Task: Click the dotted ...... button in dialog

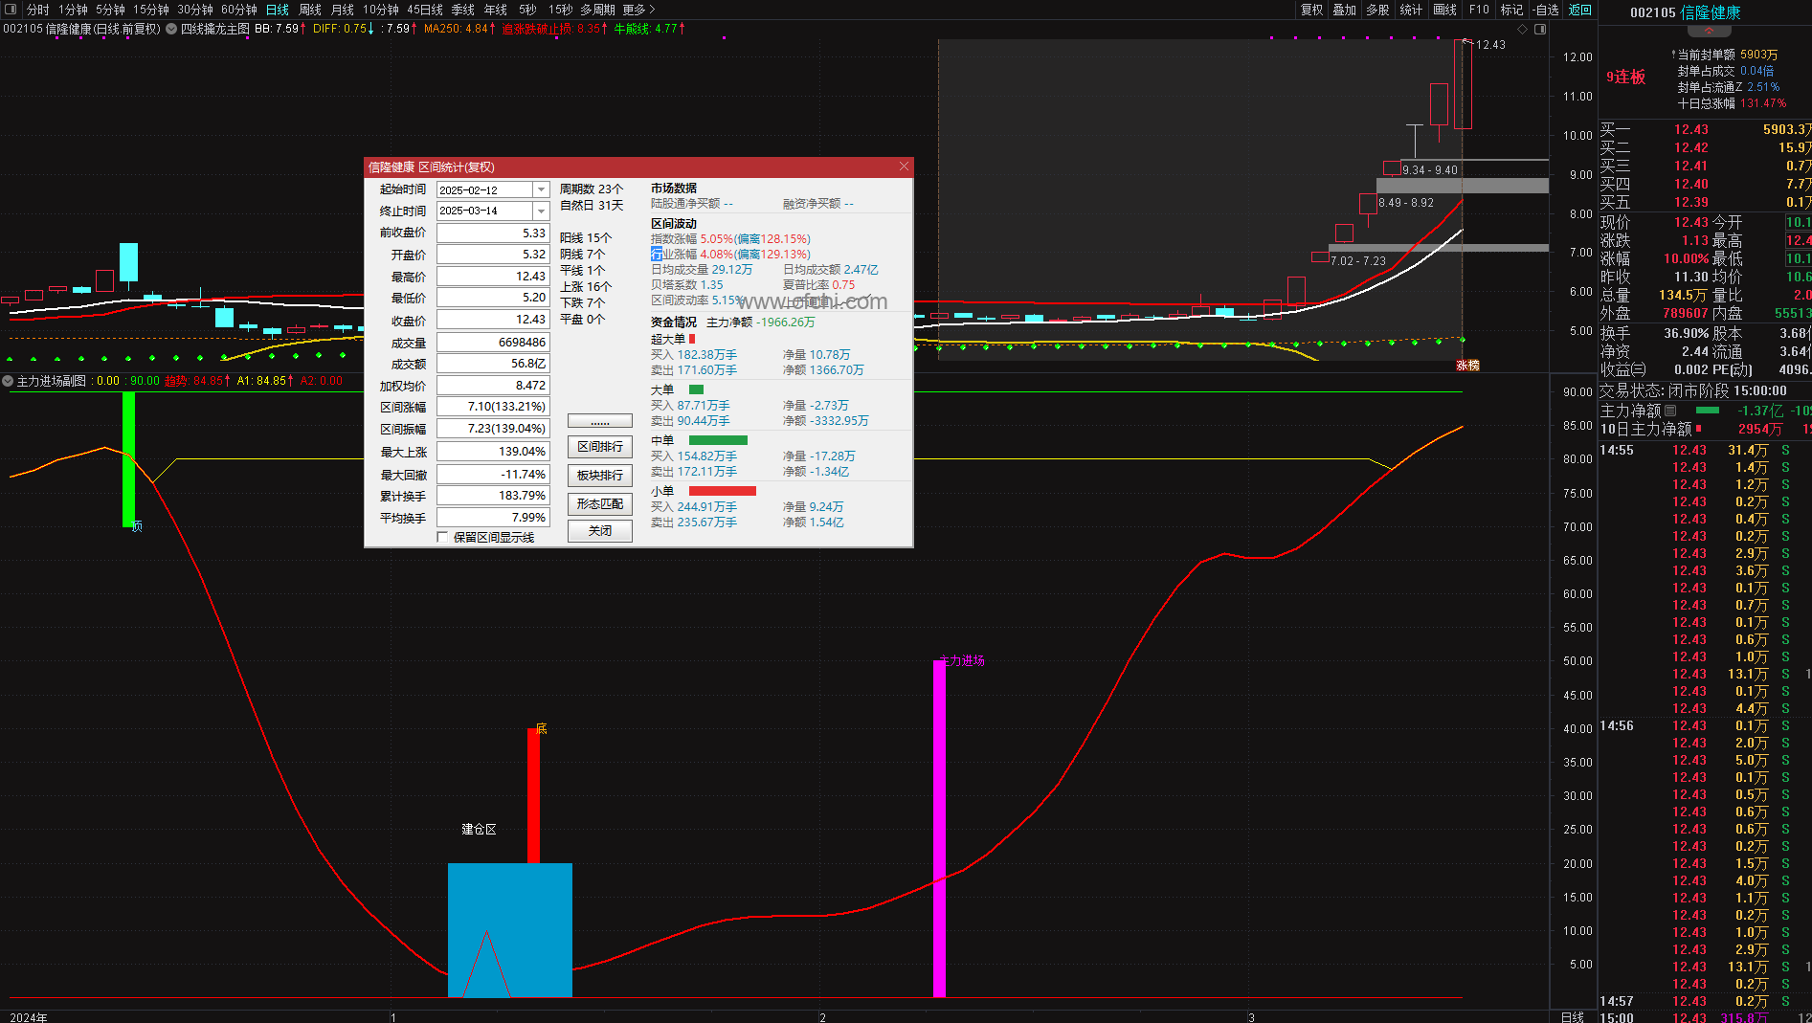Action: (x=600, y=421)
